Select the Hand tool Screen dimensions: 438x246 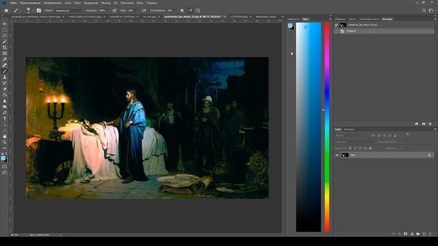(x=5, y=136)
